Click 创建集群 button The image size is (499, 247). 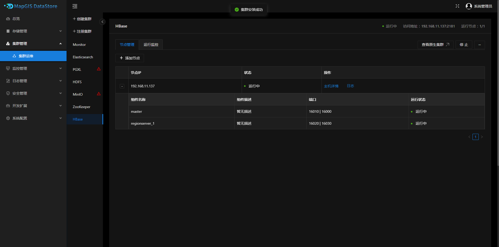coord(82,19)
